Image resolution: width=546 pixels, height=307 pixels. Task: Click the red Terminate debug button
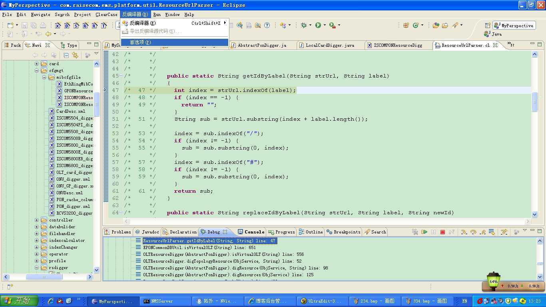click(x=442, y=232)
